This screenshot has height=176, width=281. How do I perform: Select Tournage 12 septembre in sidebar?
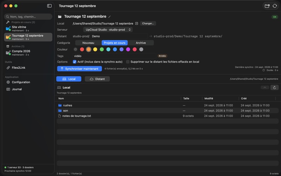pyautogui.click(x=28, y=37)
